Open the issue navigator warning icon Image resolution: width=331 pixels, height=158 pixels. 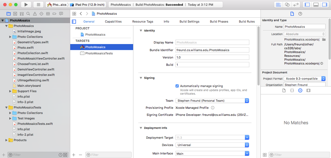click(x=35, y=14)
